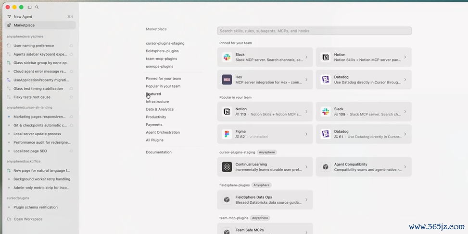
Task: Click cloud icon beside Localized page SEO
Action: [x=71, y=151]
